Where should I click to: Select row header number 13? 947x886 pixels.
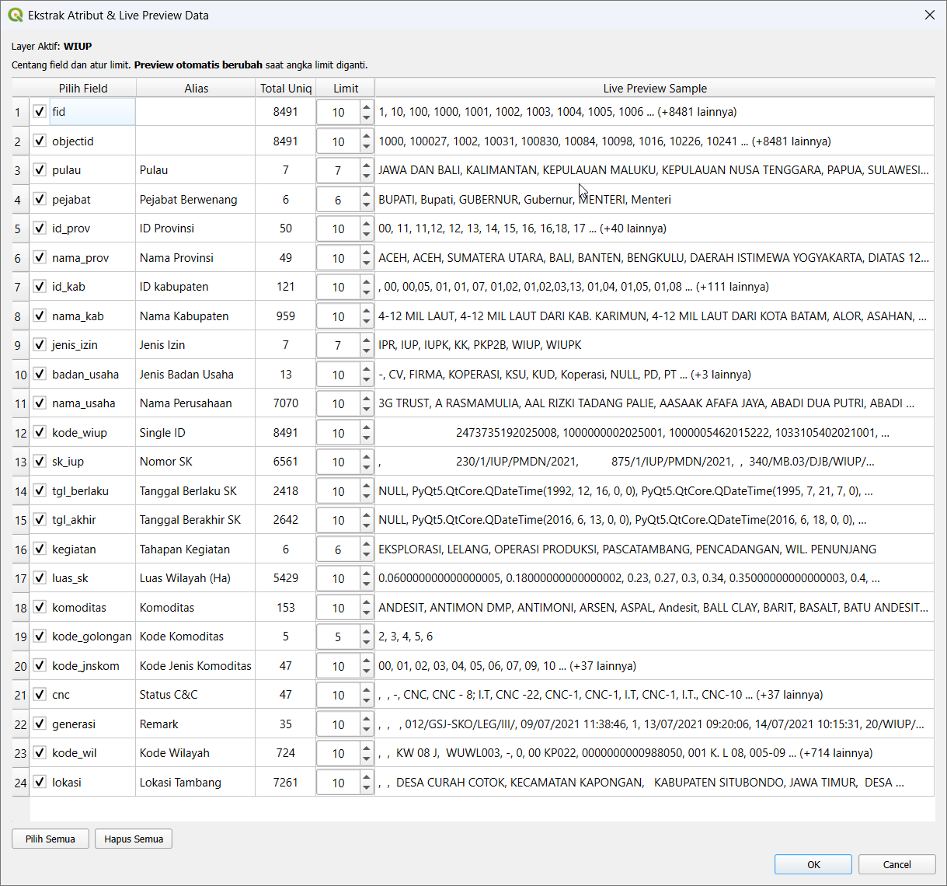20,462
